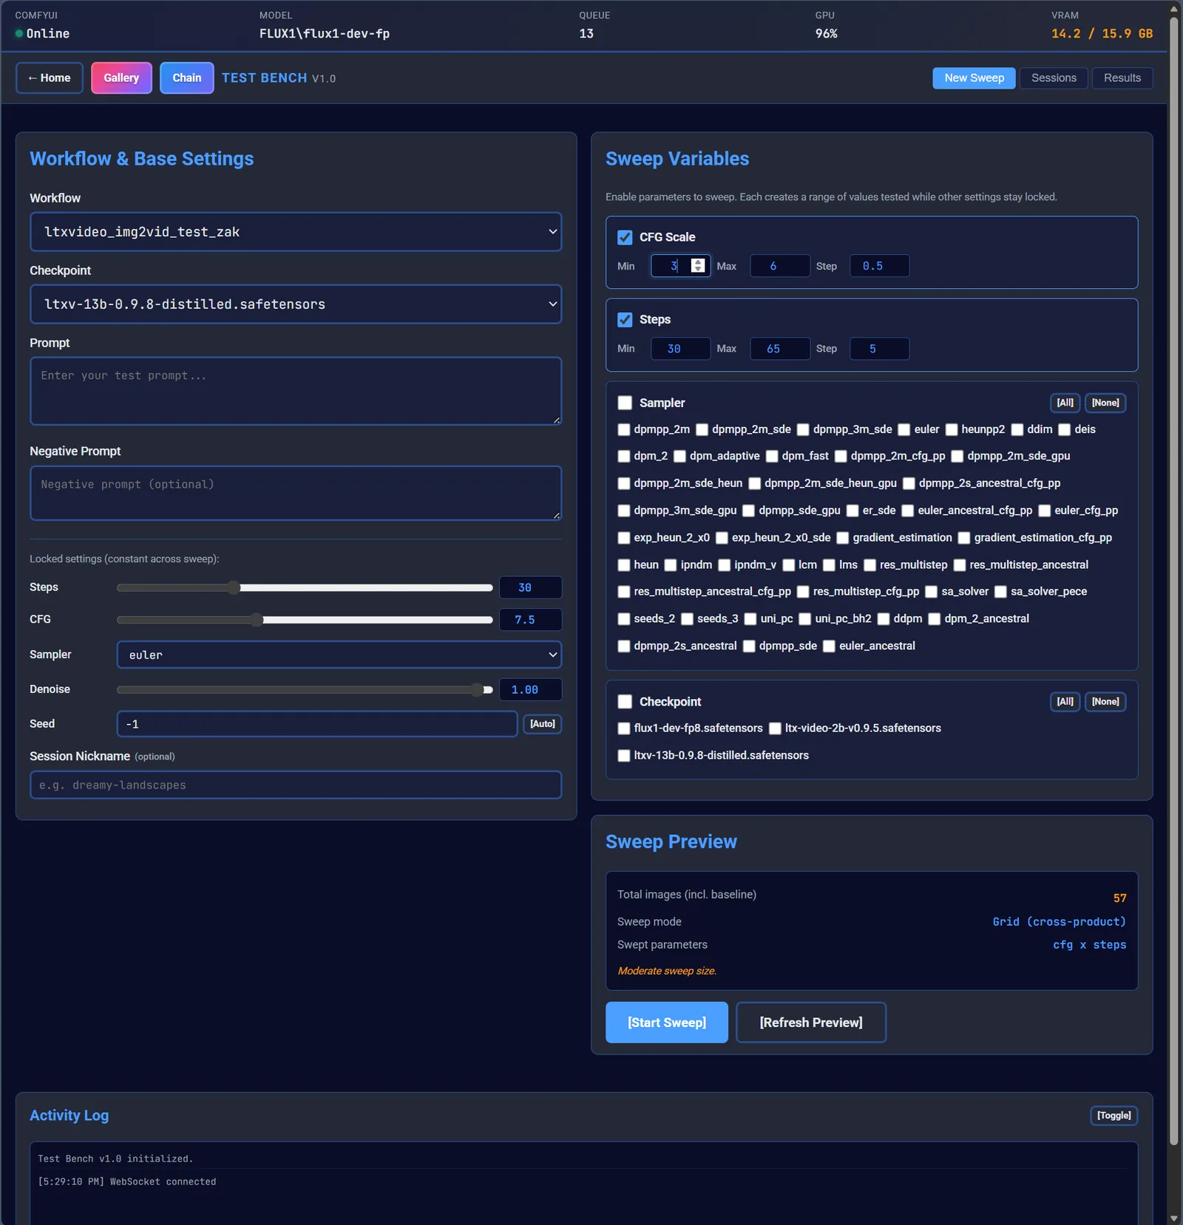The image size is (1183, 1225).
Task: Check the dpmpp_sde sampler
Action: pos(749,646)
